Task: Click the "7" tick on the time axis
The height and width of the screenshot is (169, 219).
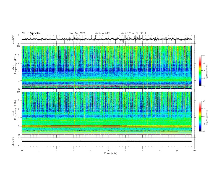Action: [143, 150]
